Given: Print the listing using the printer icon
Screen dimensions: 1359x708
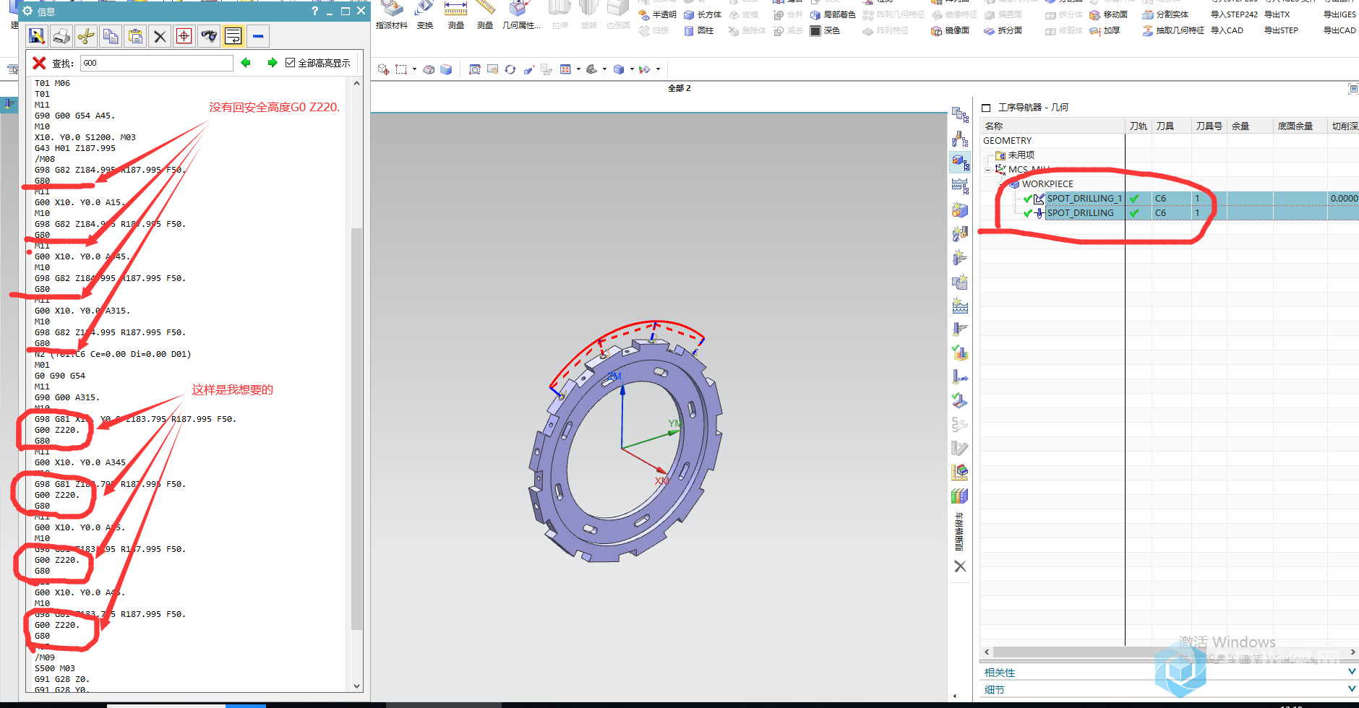Looking at the screenshot, I should coord(61,36).
